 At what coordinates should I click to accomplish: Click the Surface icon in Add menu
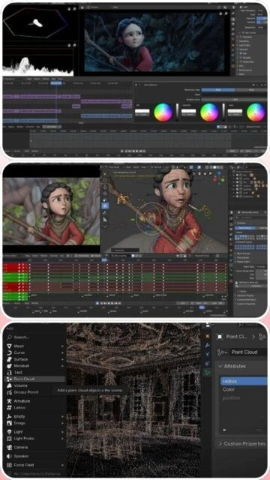[x=9, y=359]
